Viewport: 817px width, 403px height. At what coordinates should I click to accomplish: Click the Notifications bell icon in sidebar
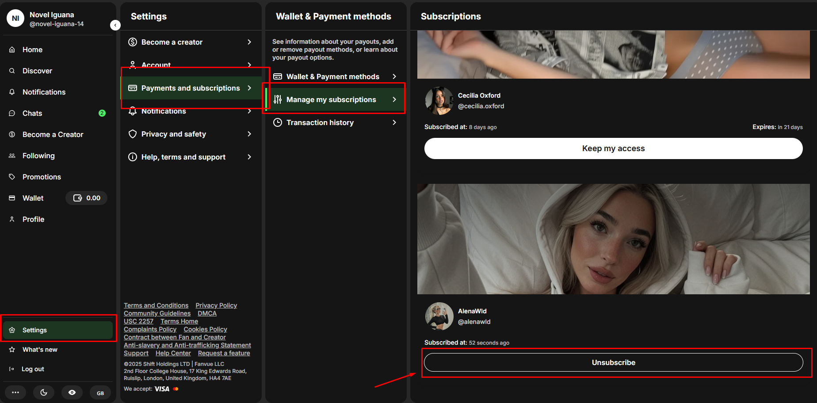tap(12, 92)
